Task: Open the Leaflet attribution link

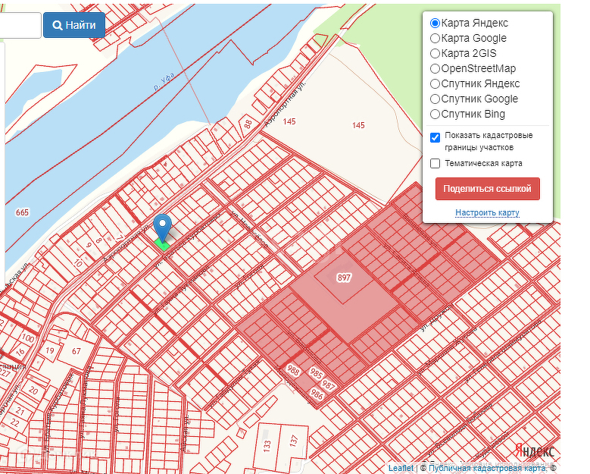Action: [401, 468]
